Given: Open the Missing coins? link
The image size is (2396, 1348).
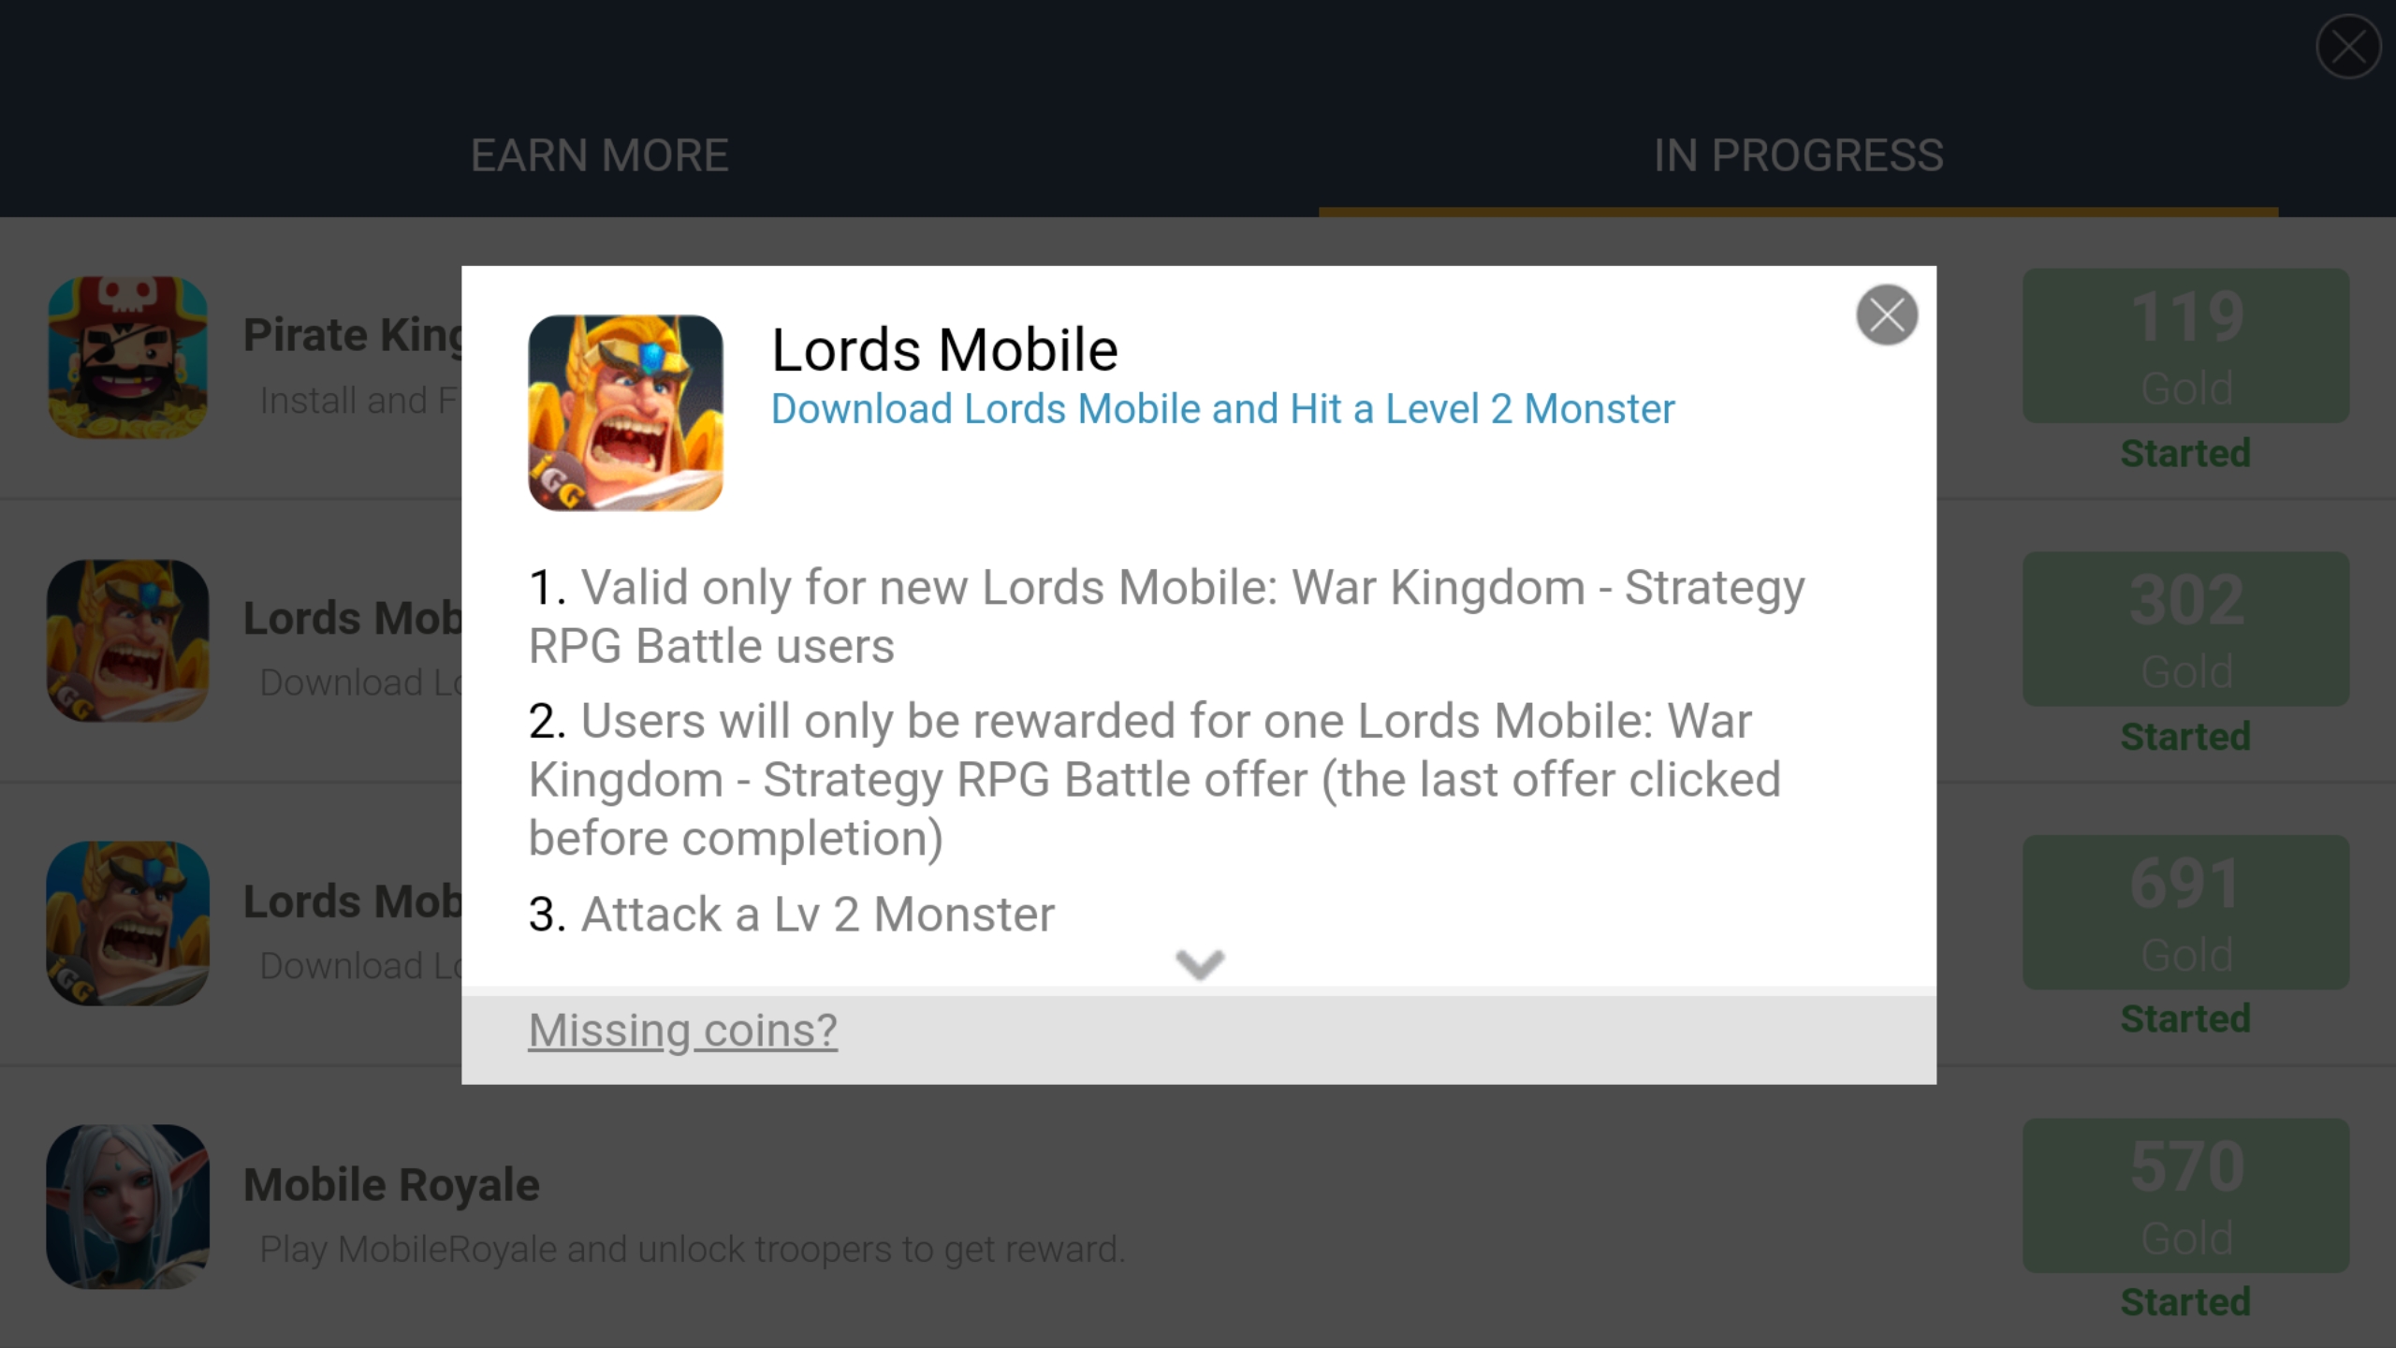Looking at the screenshot, I should click(682, 1031).
